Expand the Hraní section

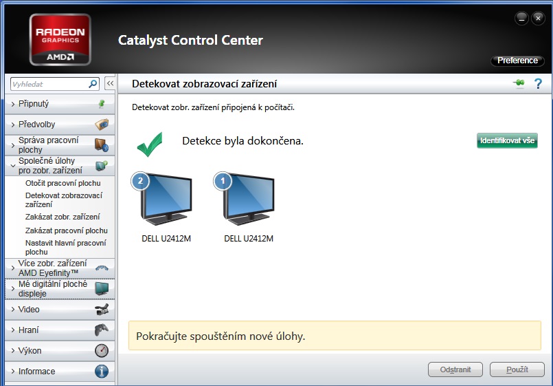coord(60,330)
